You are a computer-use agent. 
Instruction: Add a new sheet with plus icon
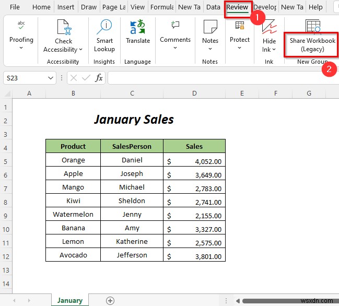110,301
